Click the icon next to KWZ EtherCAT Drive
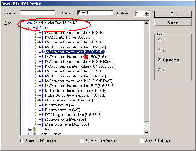Image resolution: width=196 pixels, height=151 pixels. (41, 37)
